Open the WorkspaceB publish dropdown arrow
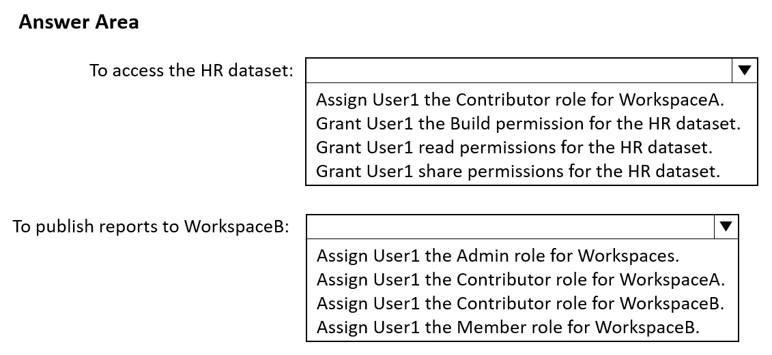This screenshot has height=355, width=772. pyautogui.click(x=726, y=227)
